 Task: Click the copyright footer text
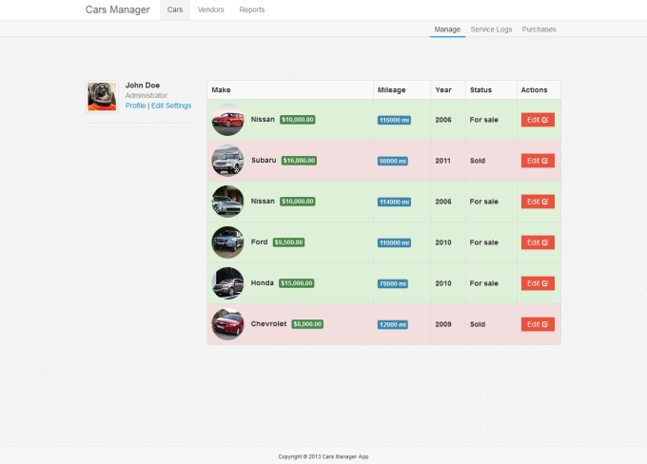323,456
